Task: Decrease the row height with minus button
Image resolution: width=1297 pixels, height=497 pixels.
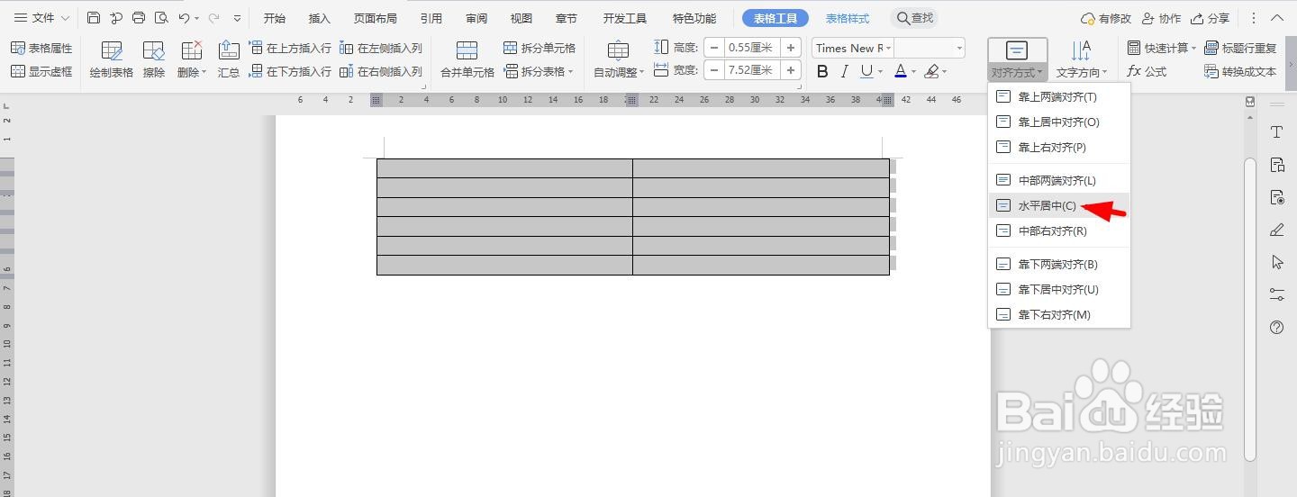Action: click(x=714, y=48)
